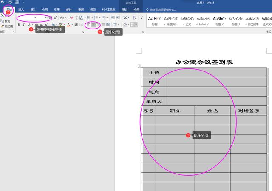Click the Increase Indent icon
Viewport: 272px width, 191px height.
(118, 18)
